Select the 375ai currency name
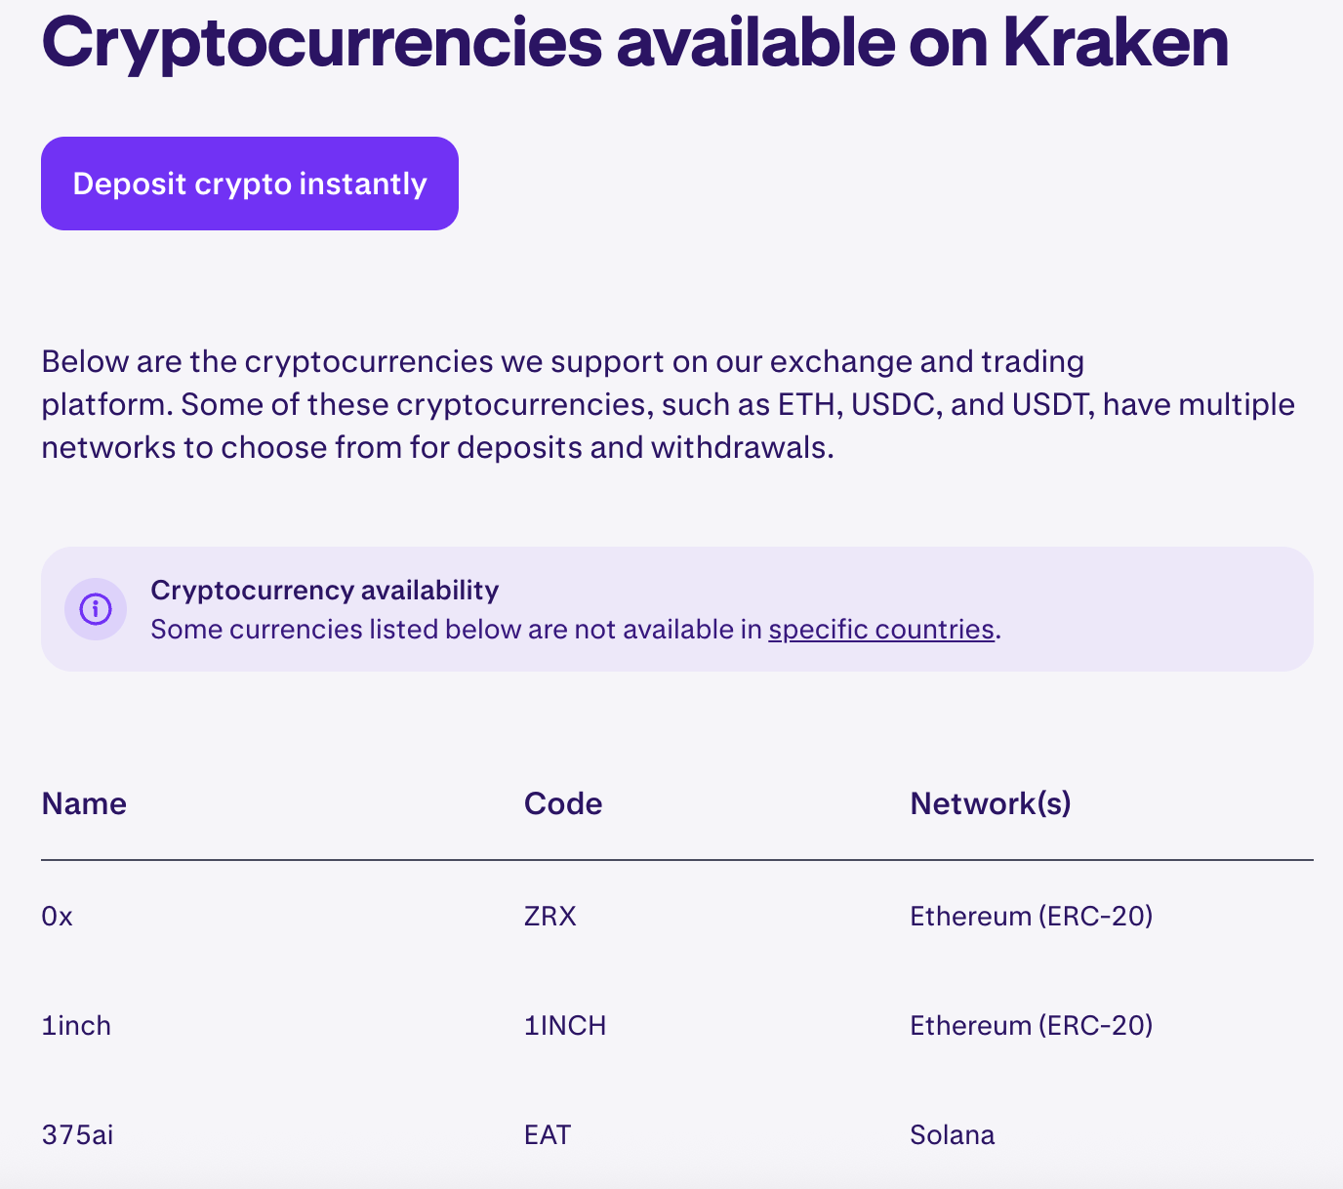Screen dimensions: 1343x1189 (x=77, y=1134)
